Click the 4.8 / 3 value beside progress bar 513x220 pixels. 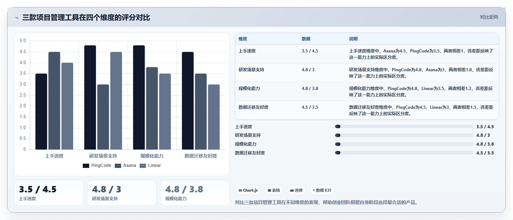click(x=483, y=135)
